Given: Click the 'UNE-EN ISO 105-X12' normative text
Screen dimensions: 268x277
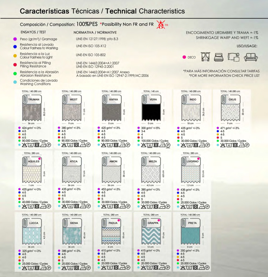Looking at the screenshot, I should [91, 46].
